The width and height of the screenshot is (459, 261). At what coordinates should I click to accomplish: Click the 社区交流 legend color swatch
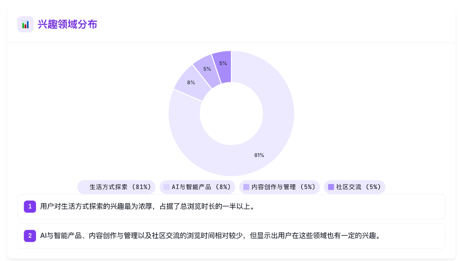pyautogui.click(x=331, y=187)
